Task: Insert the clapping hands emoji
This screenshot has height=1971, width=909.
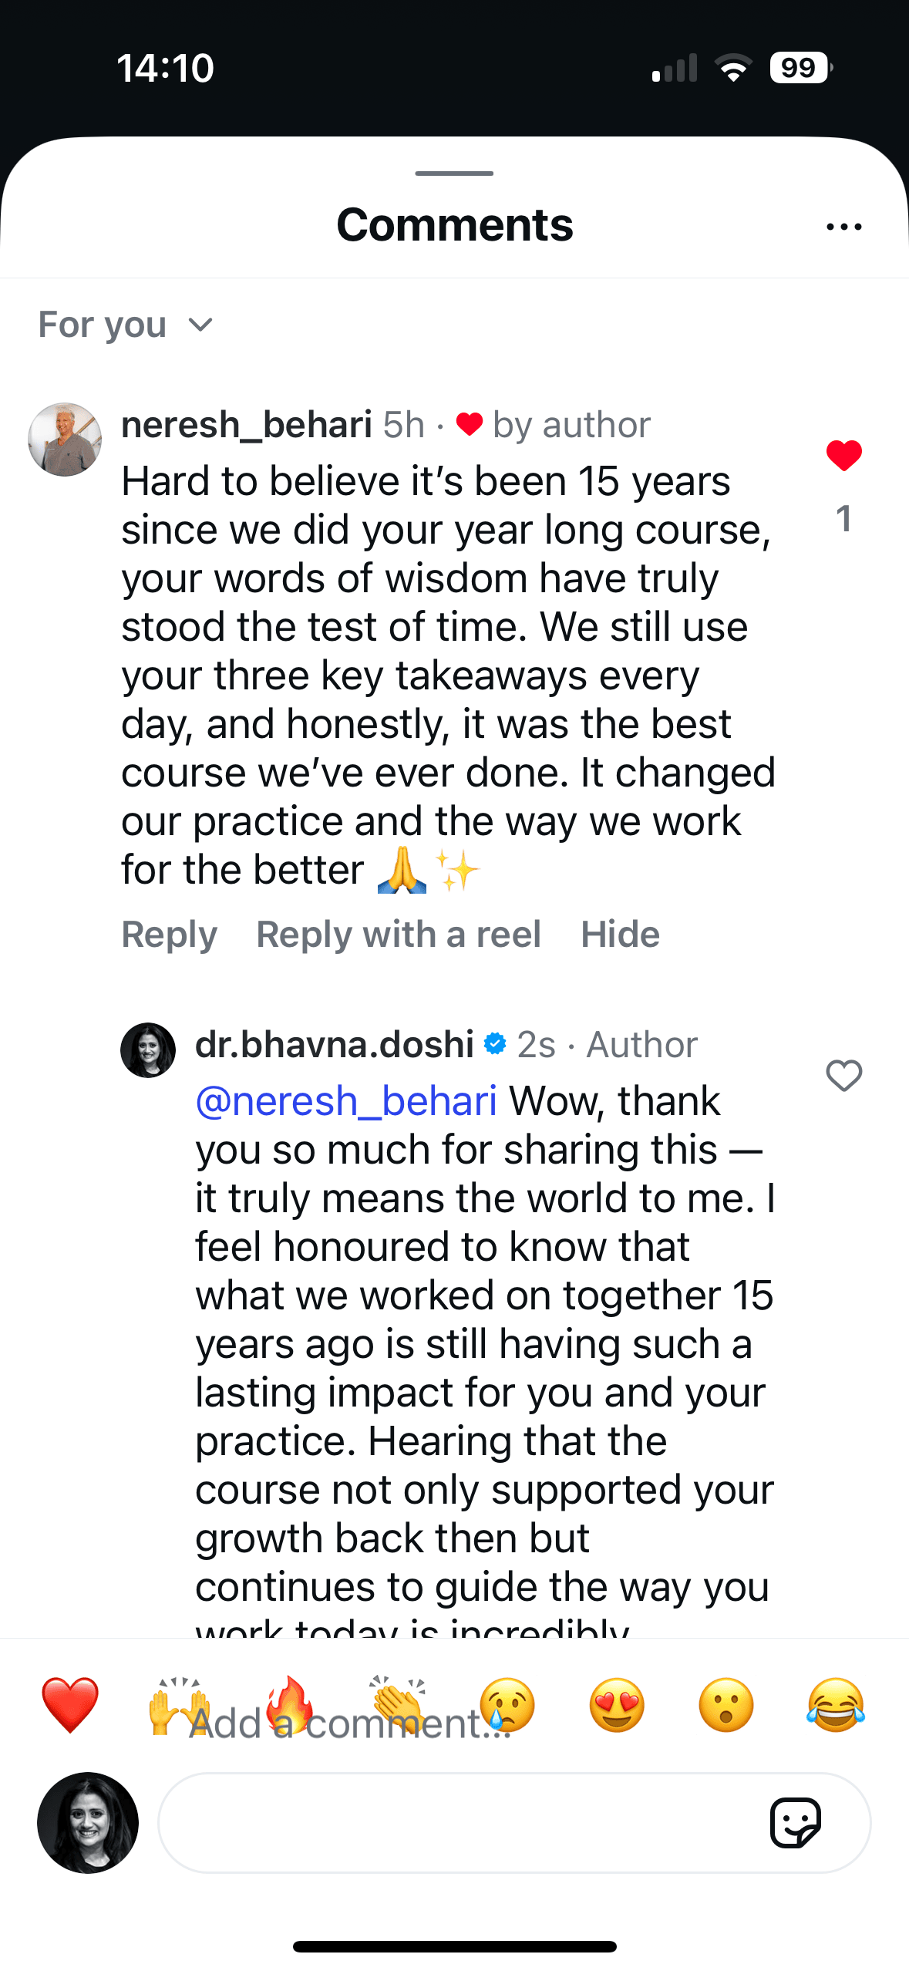Action: click(x=399, y=1704)
